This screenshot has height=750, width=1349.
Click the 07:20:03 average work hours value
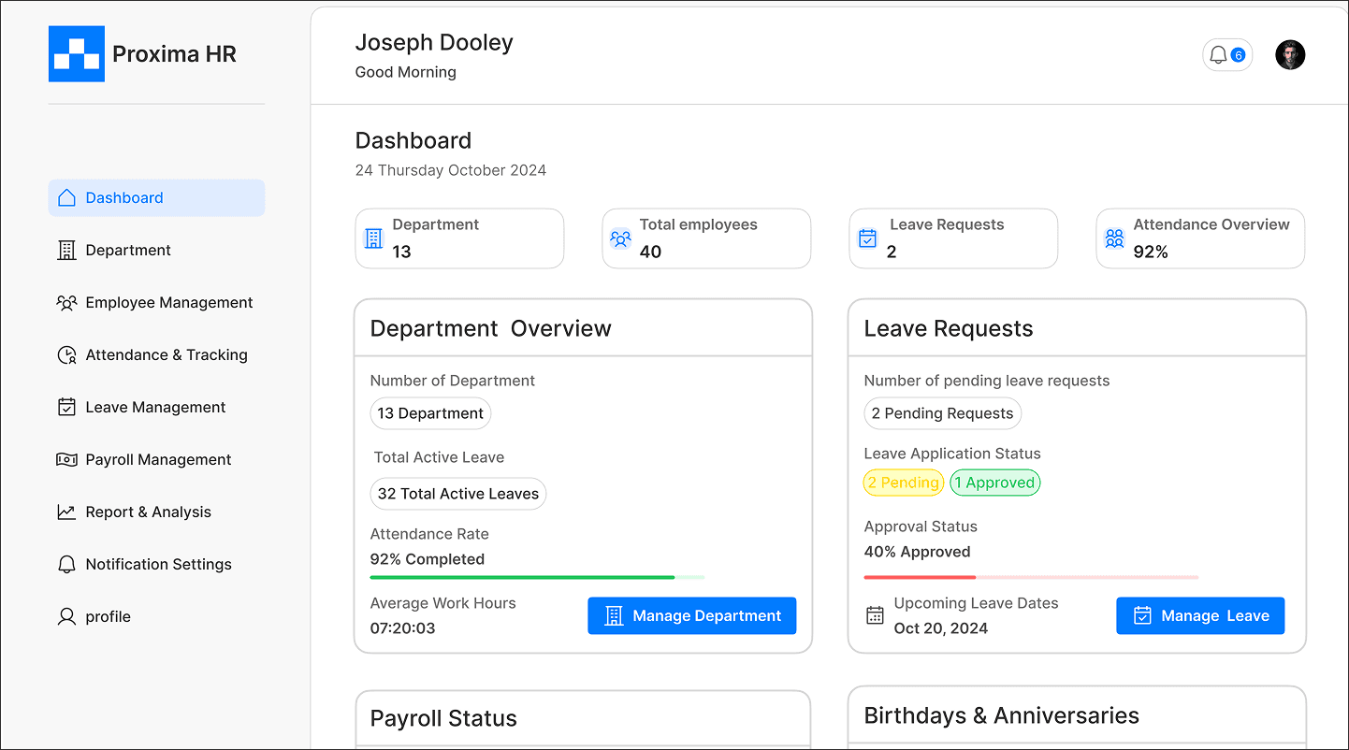403,628
